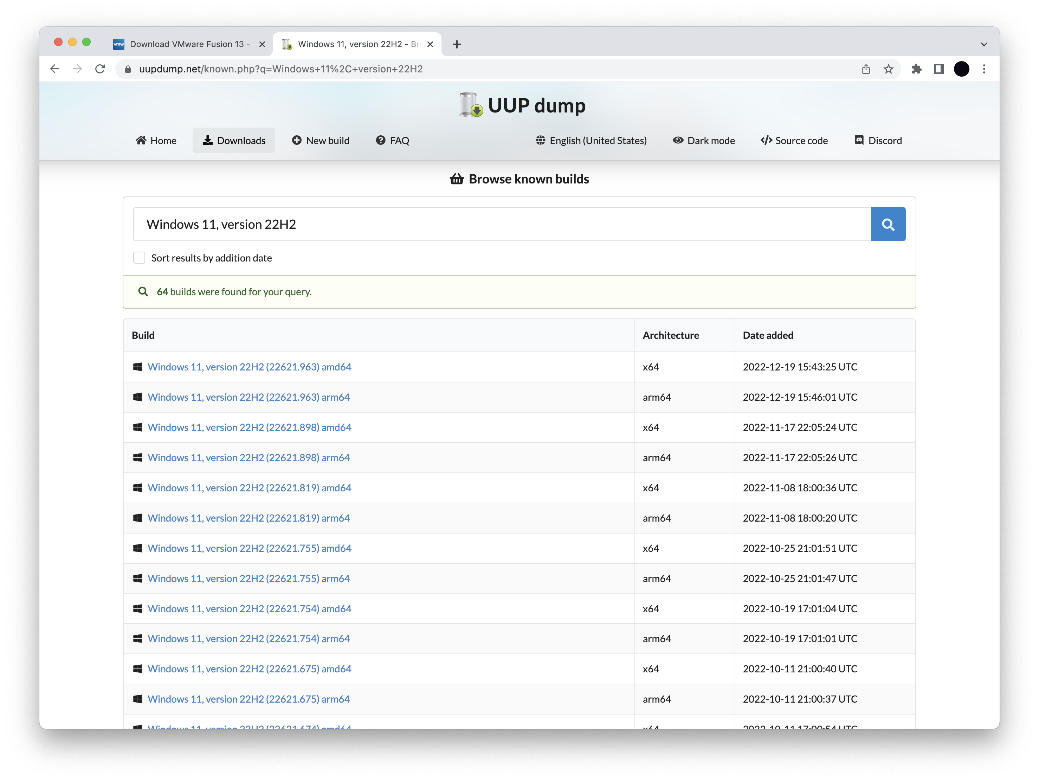This screenshot has width=1039, height=781.
Task: Click the blue search magnifier button
Action: (x=887, y=224)
